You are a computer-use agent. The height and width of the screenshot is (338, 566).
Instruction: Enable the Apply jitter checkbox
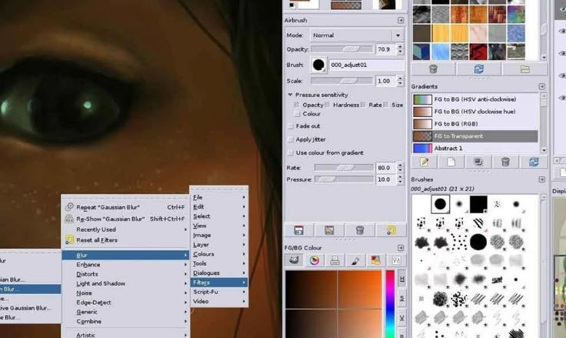pos(291,139)
